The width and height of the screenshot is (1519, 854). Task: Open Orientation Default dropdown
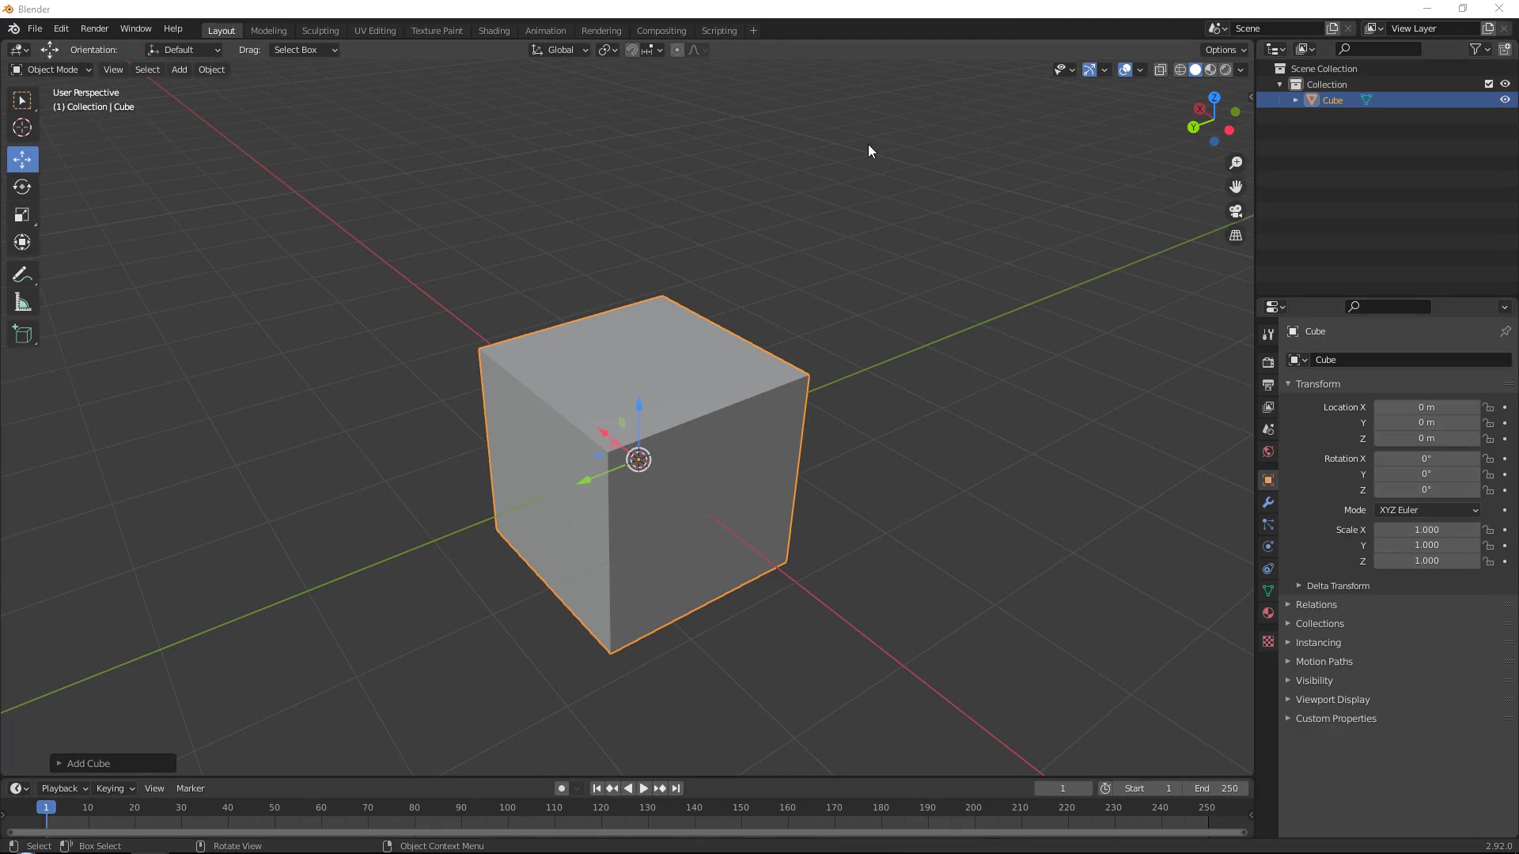[x=184, y=50]
